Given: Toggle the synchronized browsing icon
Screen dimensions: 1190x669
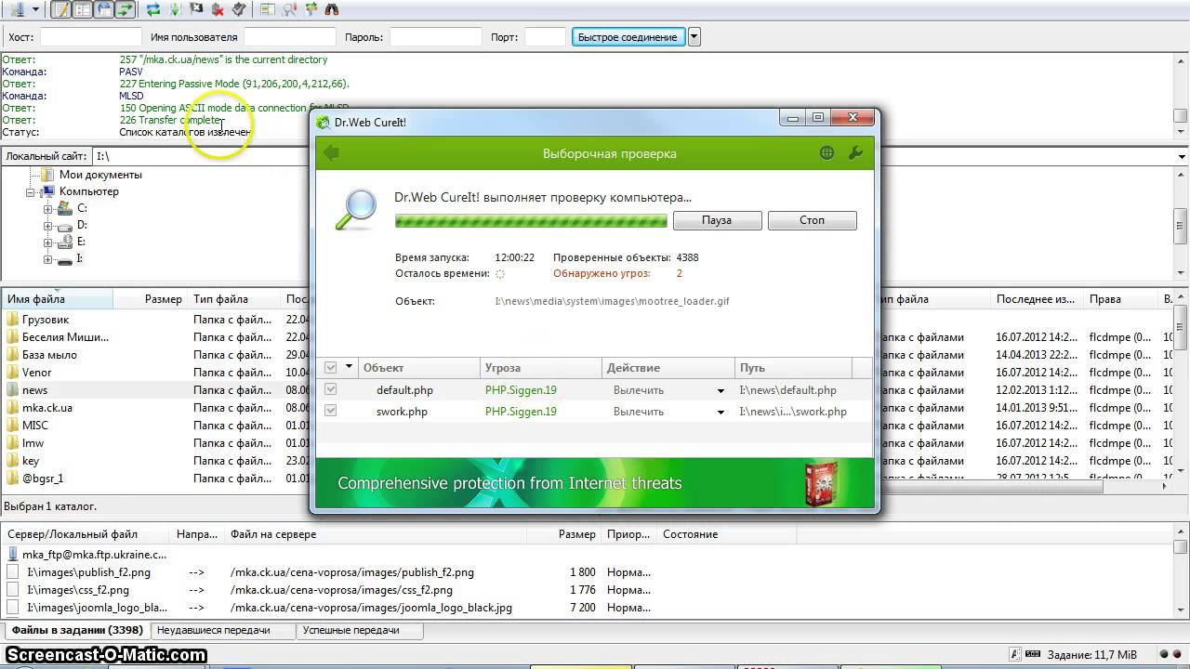Looking at the screenshot, I should pyautogui.click(x=311, y=9).
